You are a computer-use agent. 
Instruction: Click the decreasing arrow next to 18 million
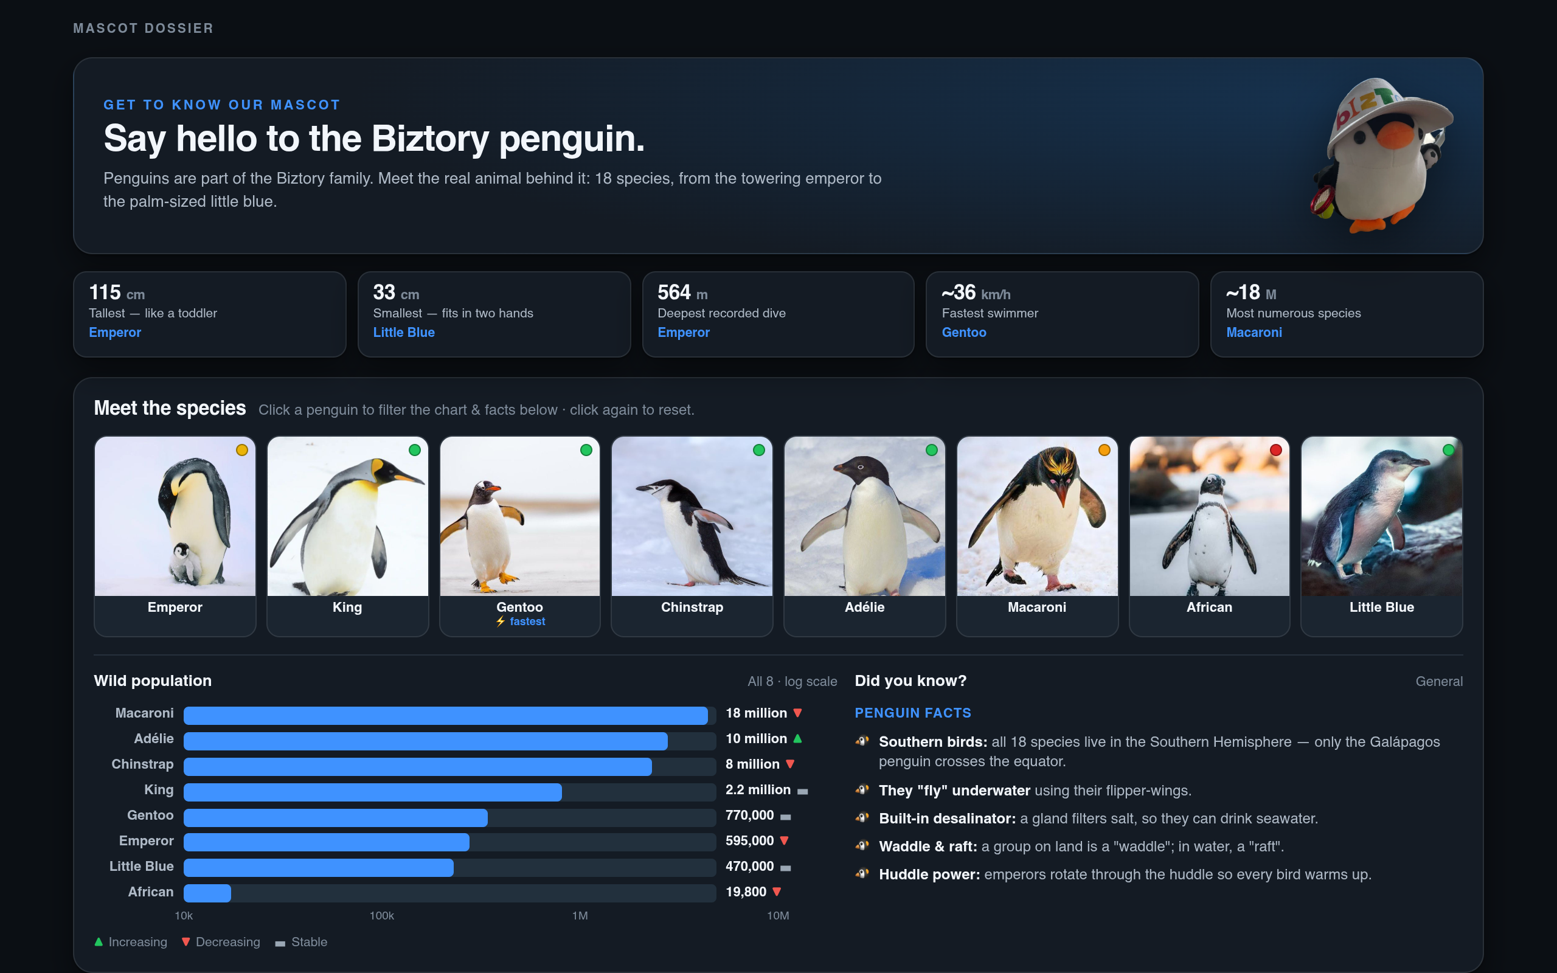click(798, 713)
